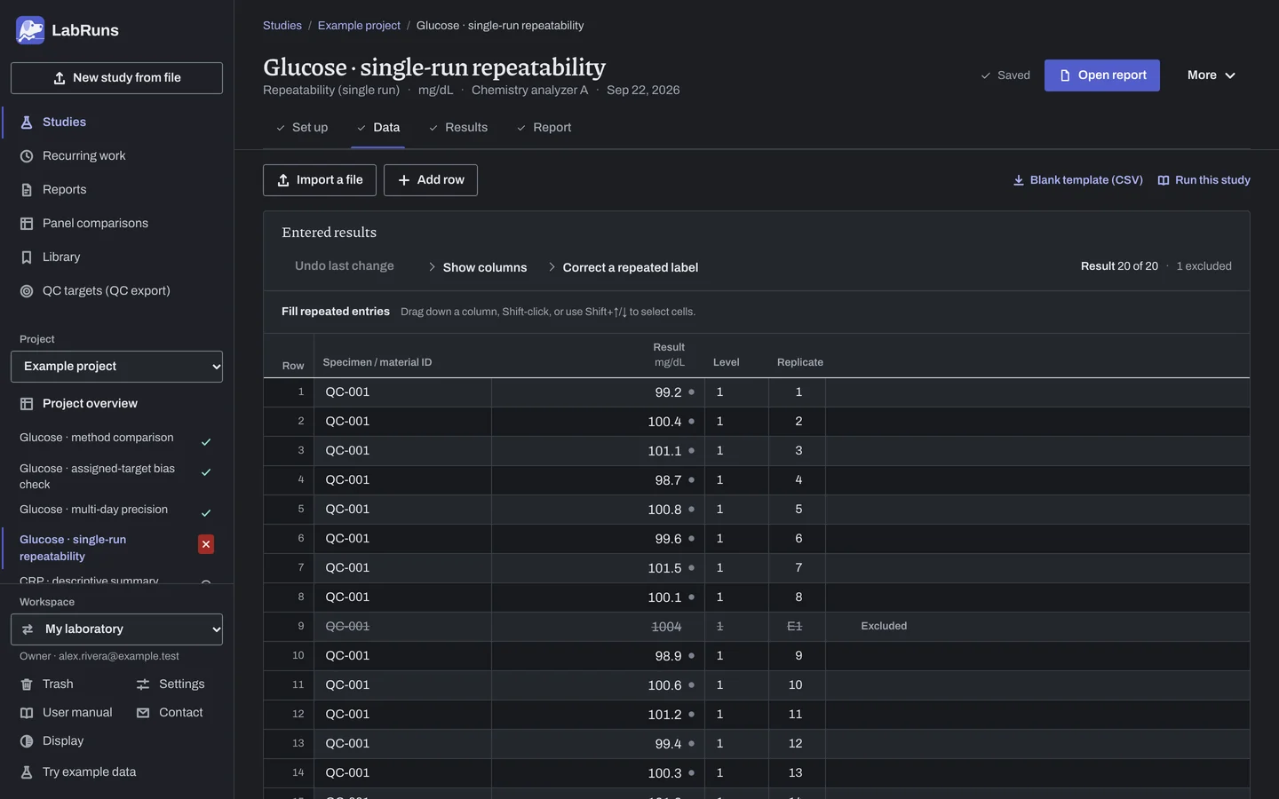The height and width of the screenshot is (799, 1279).
Task: Follow the Example project breadcrumb link
Action: 359,26
